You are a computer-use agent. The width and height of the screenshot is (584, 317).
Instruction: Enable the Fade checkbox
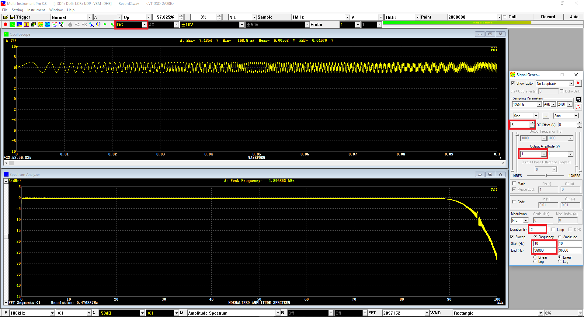(x=514, y=202)
